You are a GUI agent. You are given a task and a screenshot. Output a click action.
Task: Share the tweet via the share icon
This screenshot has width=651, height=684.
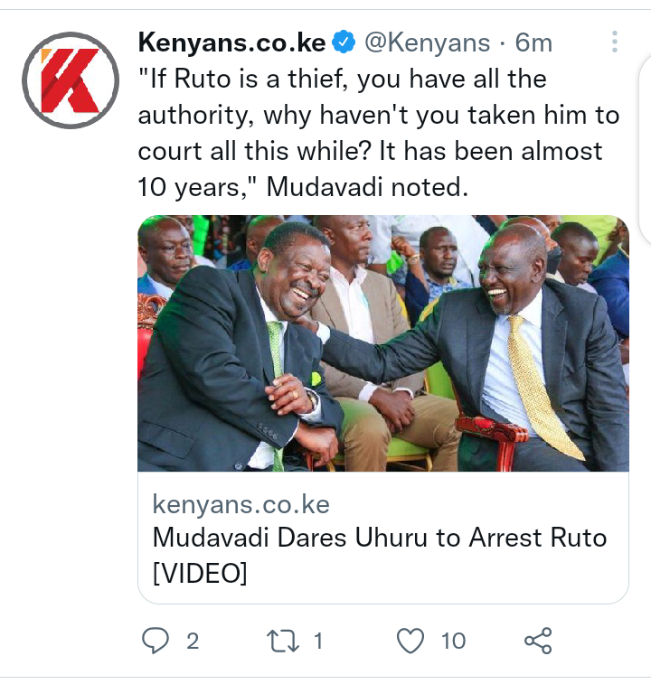[538, 641]
